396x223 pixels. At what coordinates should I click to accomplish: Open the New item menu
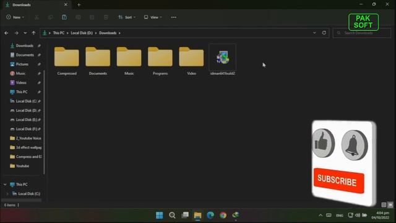(15, 17)
